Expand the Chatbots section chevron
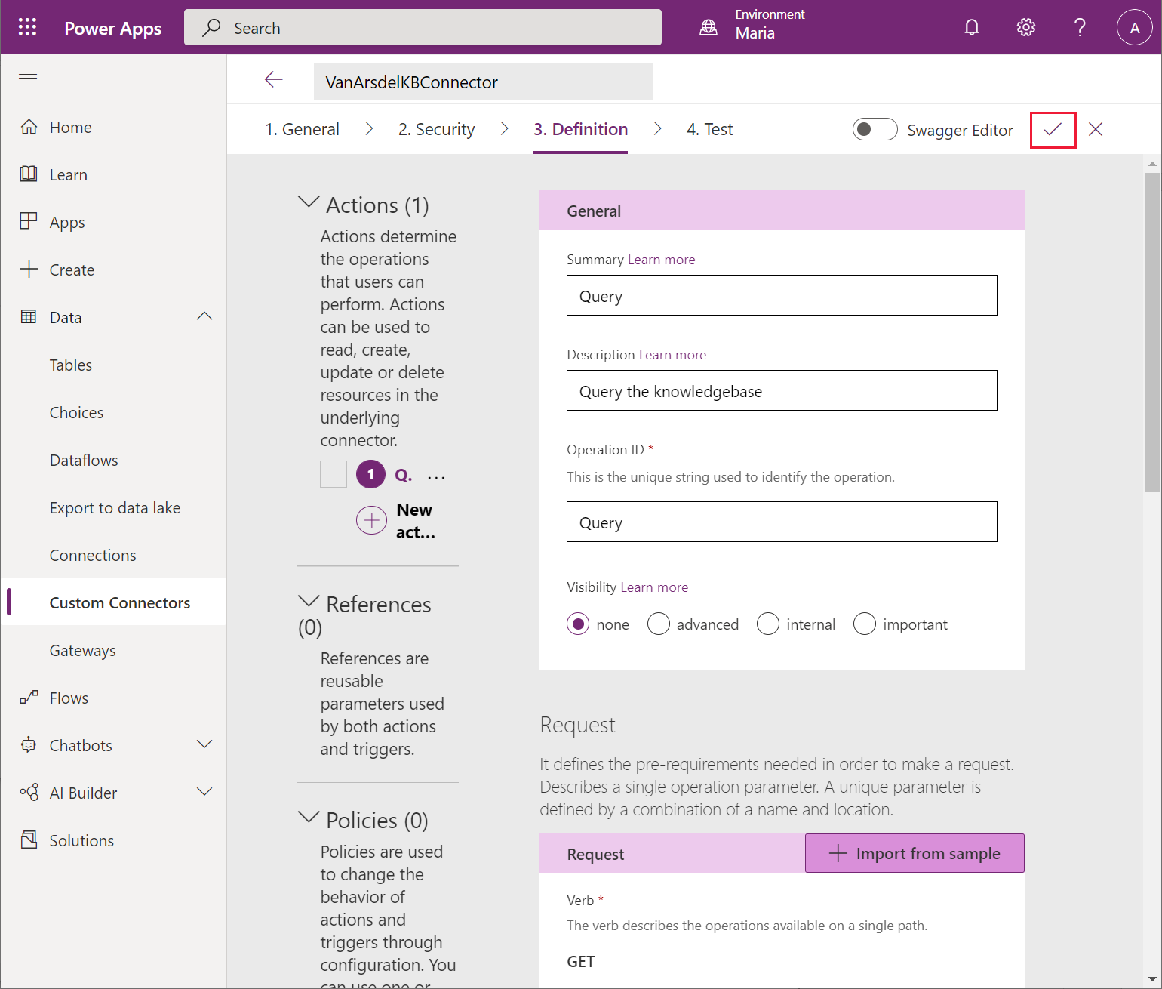The width and height of the screenshot is (1162, 989). tap(204, 744)
